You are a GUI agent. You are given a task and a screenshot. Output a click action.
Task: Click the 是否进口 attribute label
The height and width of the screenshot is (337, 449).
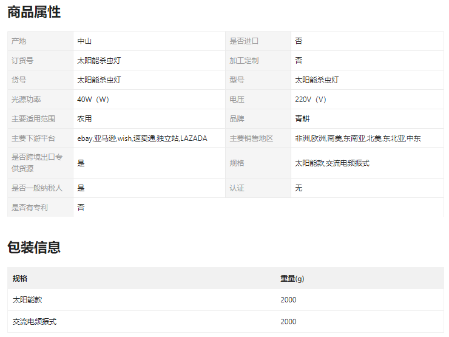(244, 41)
